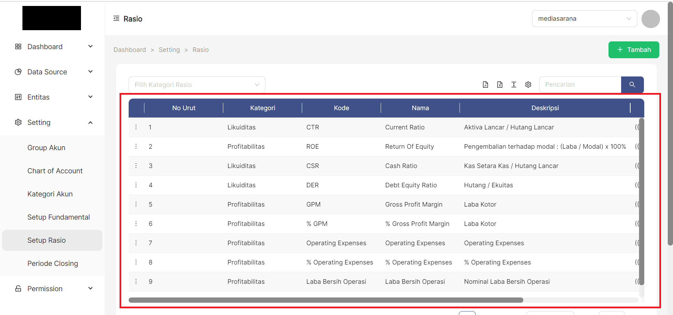
Task: Open Periode Closing from the sidebar
Action: point(53,263)
